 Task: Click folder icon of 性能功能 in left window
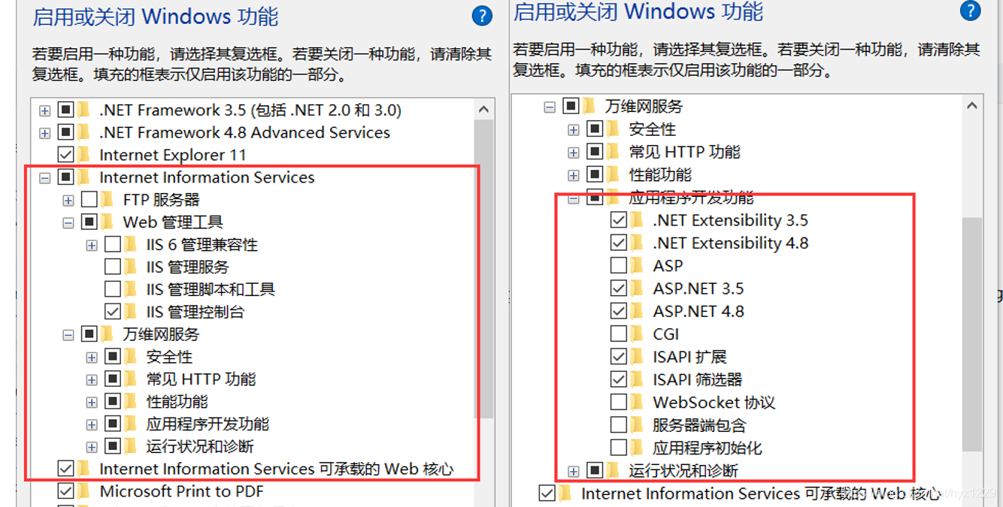click(x=131, y=401)
